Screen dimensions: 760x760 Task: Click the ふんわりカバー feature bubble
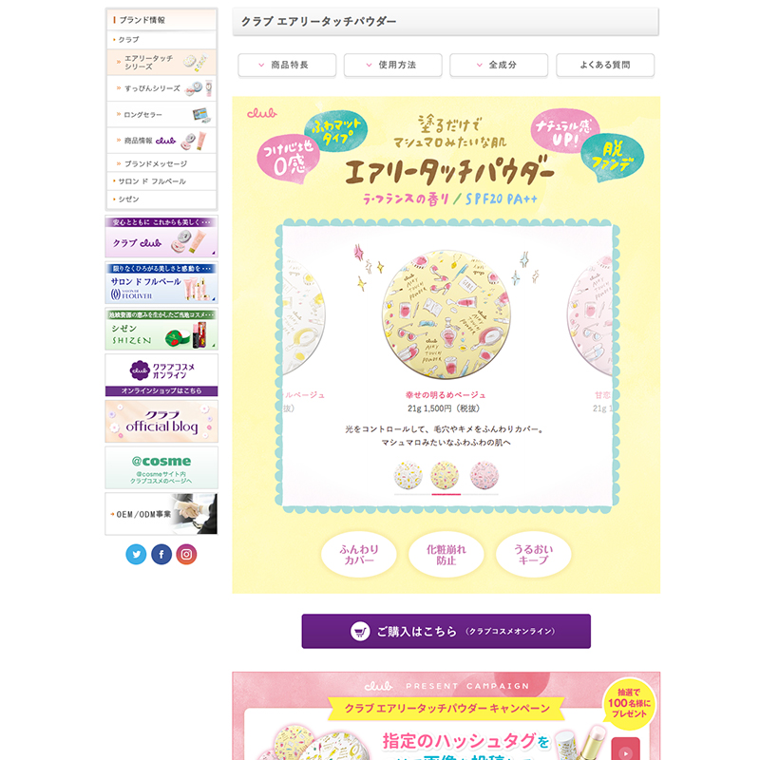pos(359,555)
